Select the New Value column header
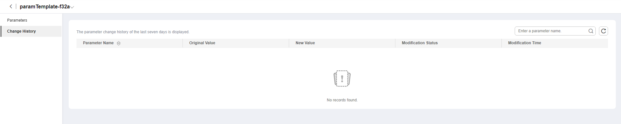 (x=305, y=43)
